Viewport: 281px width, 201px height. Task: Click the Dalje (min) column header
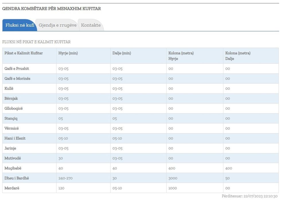pos(122,53)
